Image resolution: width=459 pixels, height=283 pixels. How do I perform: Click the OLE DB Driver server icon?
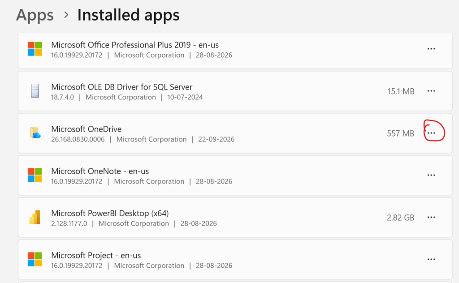point(35,90)
